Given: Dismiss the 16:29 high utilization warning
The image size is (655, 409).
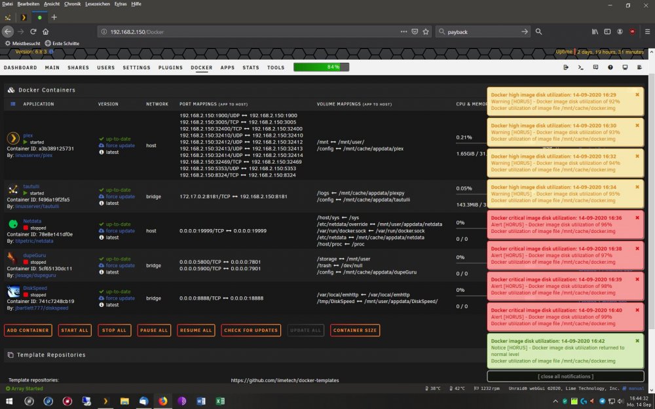Looking at the screenshot, I should [x=637, y=95].
